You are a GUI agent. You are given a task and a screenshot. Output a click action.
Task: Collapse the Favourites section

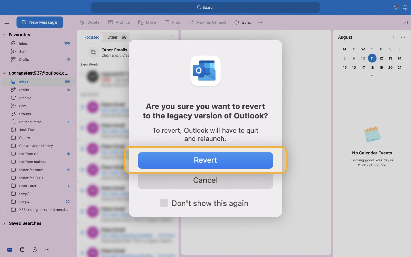(x=4, y=35)
